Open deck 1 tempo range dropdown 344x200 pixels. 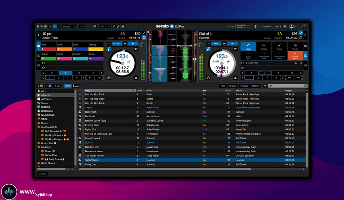tap(136, 49)
